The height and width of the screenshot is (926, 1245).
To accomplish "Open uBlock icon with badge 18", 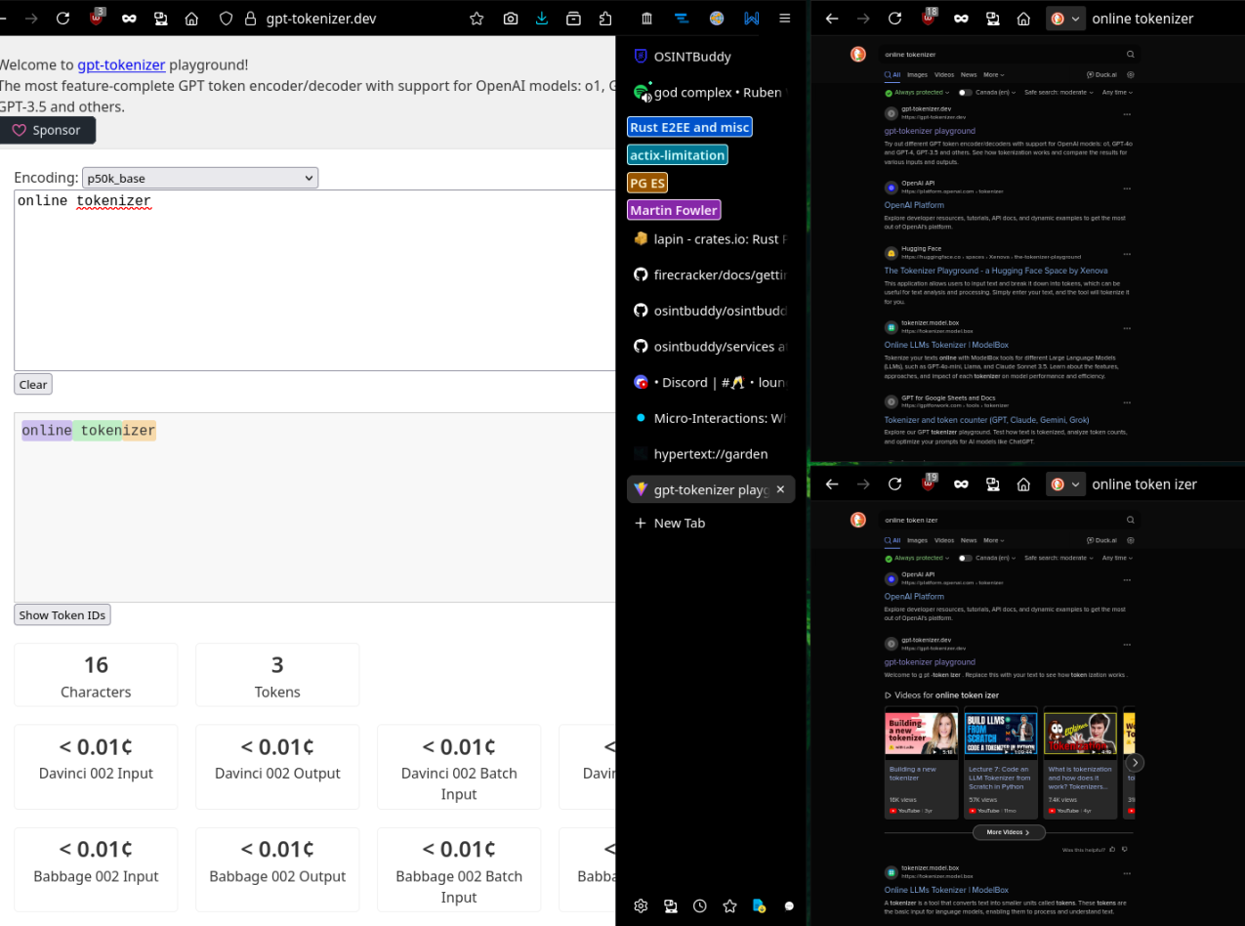I will 929,19.
